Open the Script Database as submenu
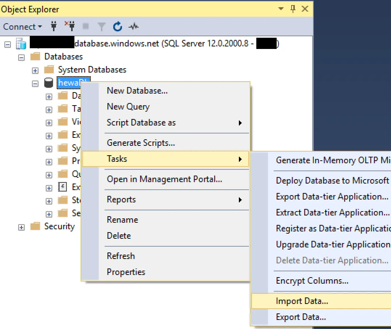The width and height of the screenshot is (391, 329). click(141, 123)
